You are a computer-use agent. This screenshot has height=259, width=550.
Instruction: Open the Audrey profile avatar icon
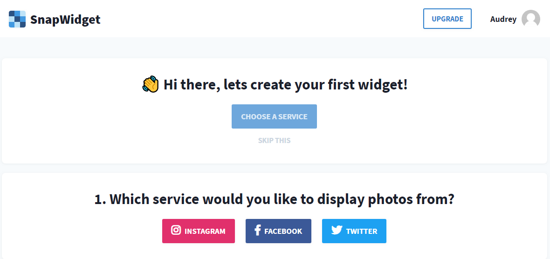(x=531, y=19)
